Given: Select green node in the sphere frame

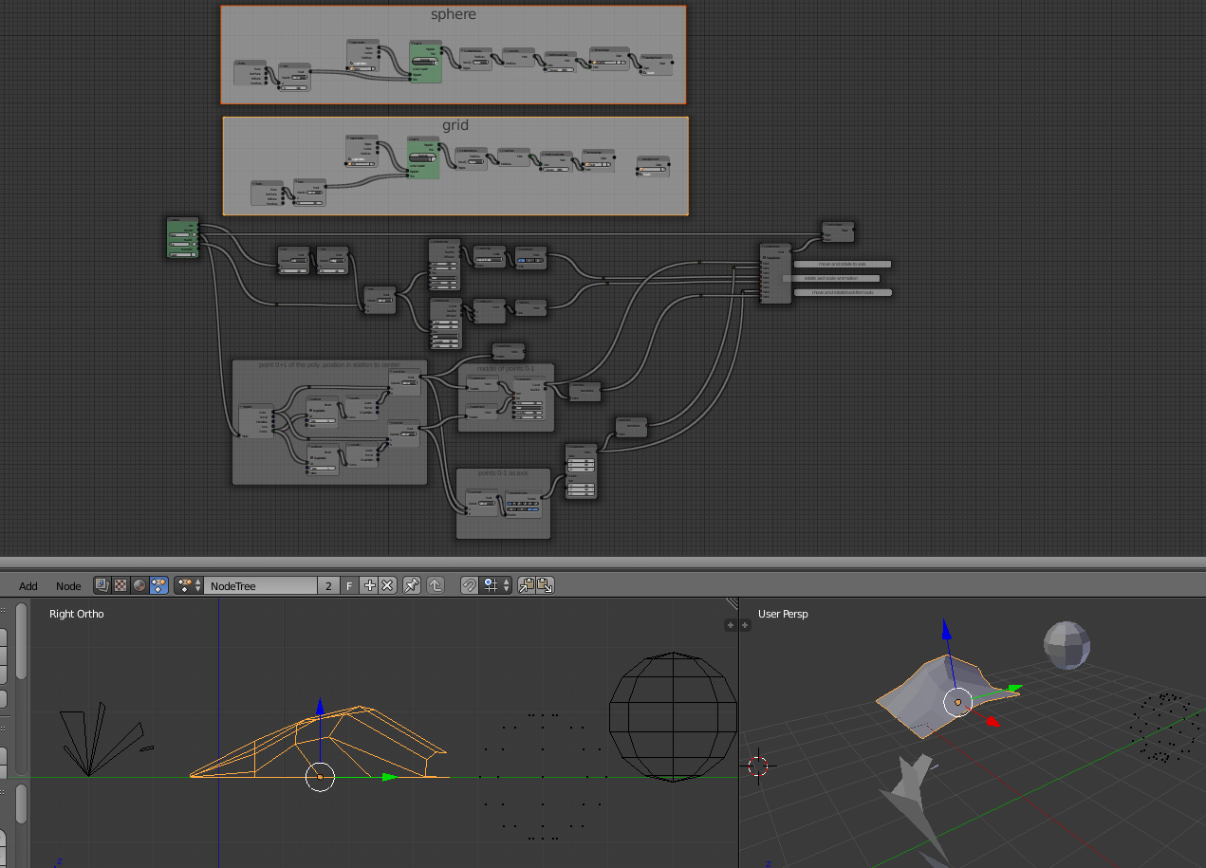Looking at the screenshot, I should pos(426,62).
